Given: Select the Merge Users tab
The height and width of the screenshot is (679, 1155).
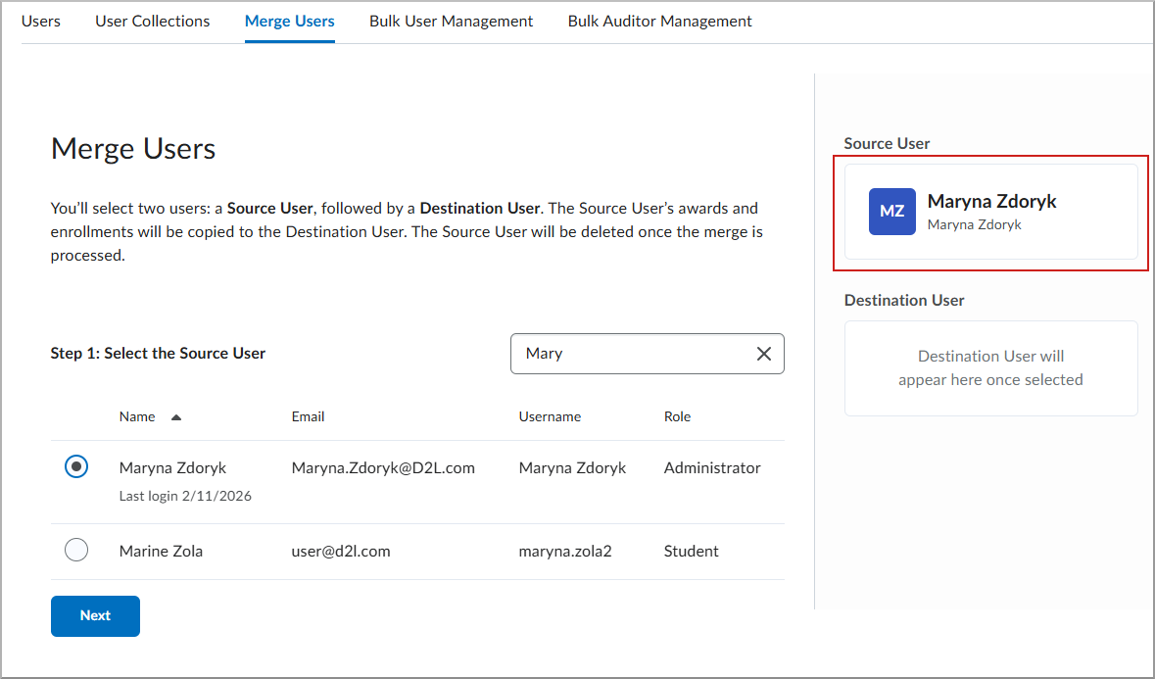Looking at the screenshot, I should point(289,21).
